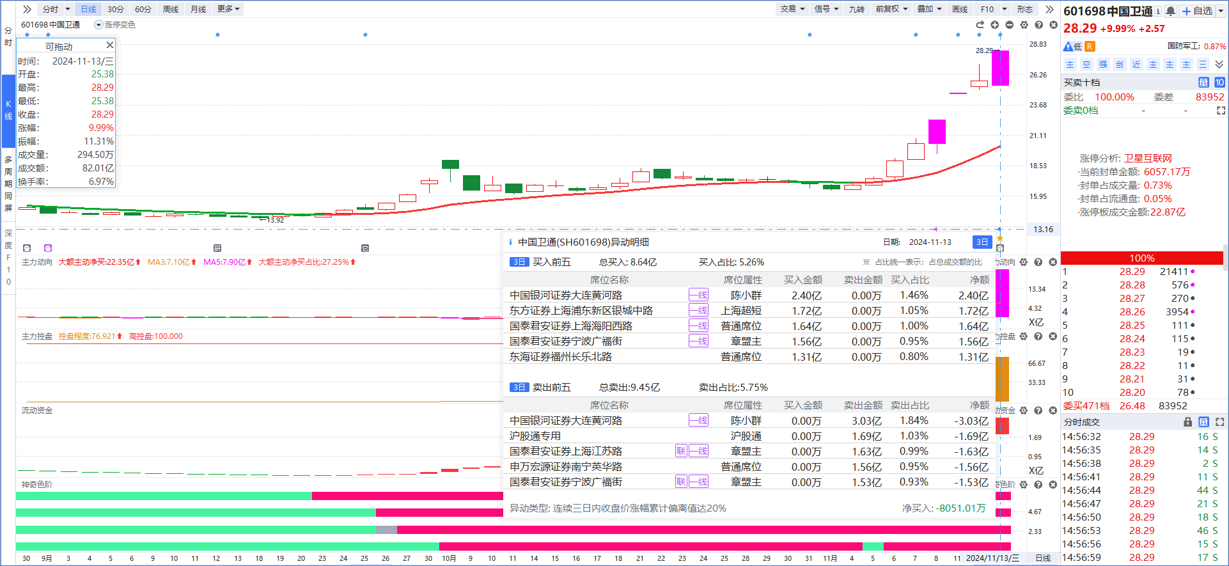Viewport: 1229px width, 566px height.
Task: Toggle 一线 tag on 中国银河证券大连黄河路 buy row
Action: pos(698,295)
